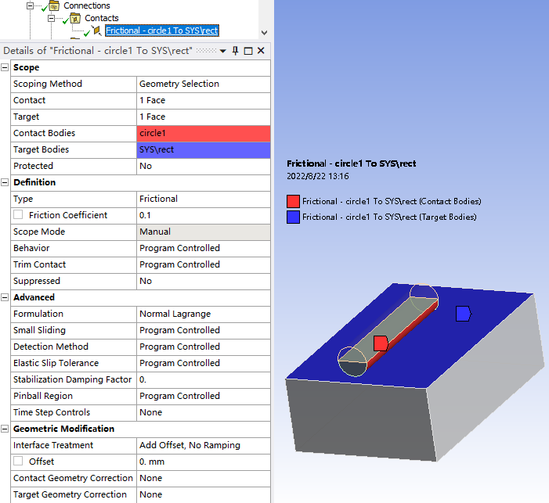Click the date stamp 2022/8/22 13:16
This screenshot has height=503, width=549.
[x=317, y=176]
